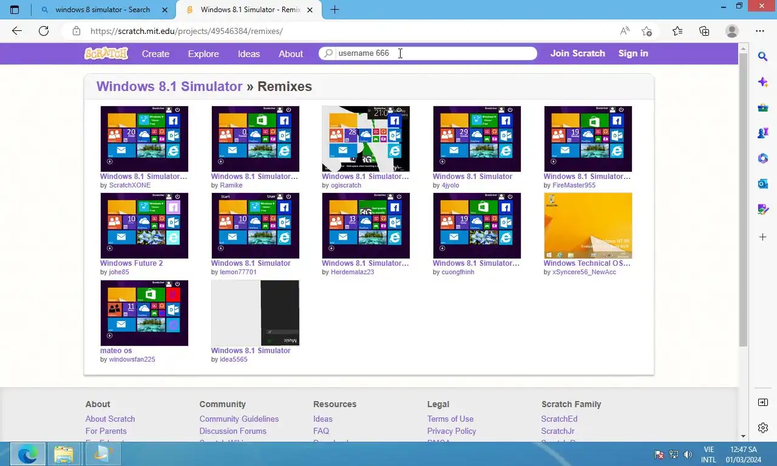Click the Scratch logo
The width and height of the screenshot is (777, 466).
(x=106, y=53)
